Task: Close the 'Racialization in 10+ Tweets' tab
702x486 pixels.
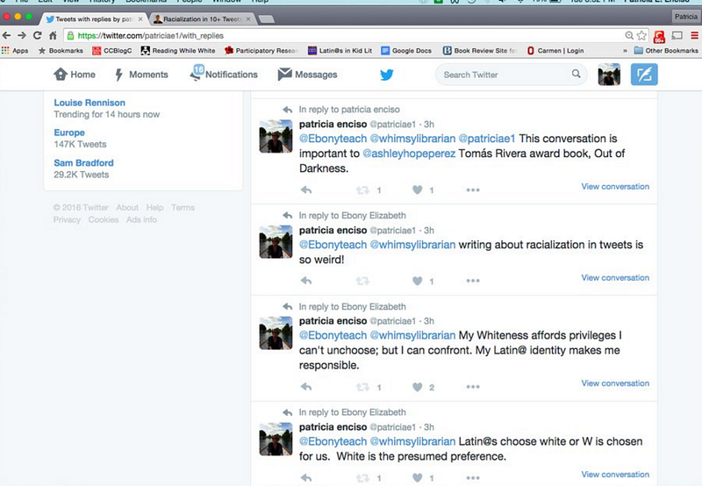Action: [x=248, y=18]
